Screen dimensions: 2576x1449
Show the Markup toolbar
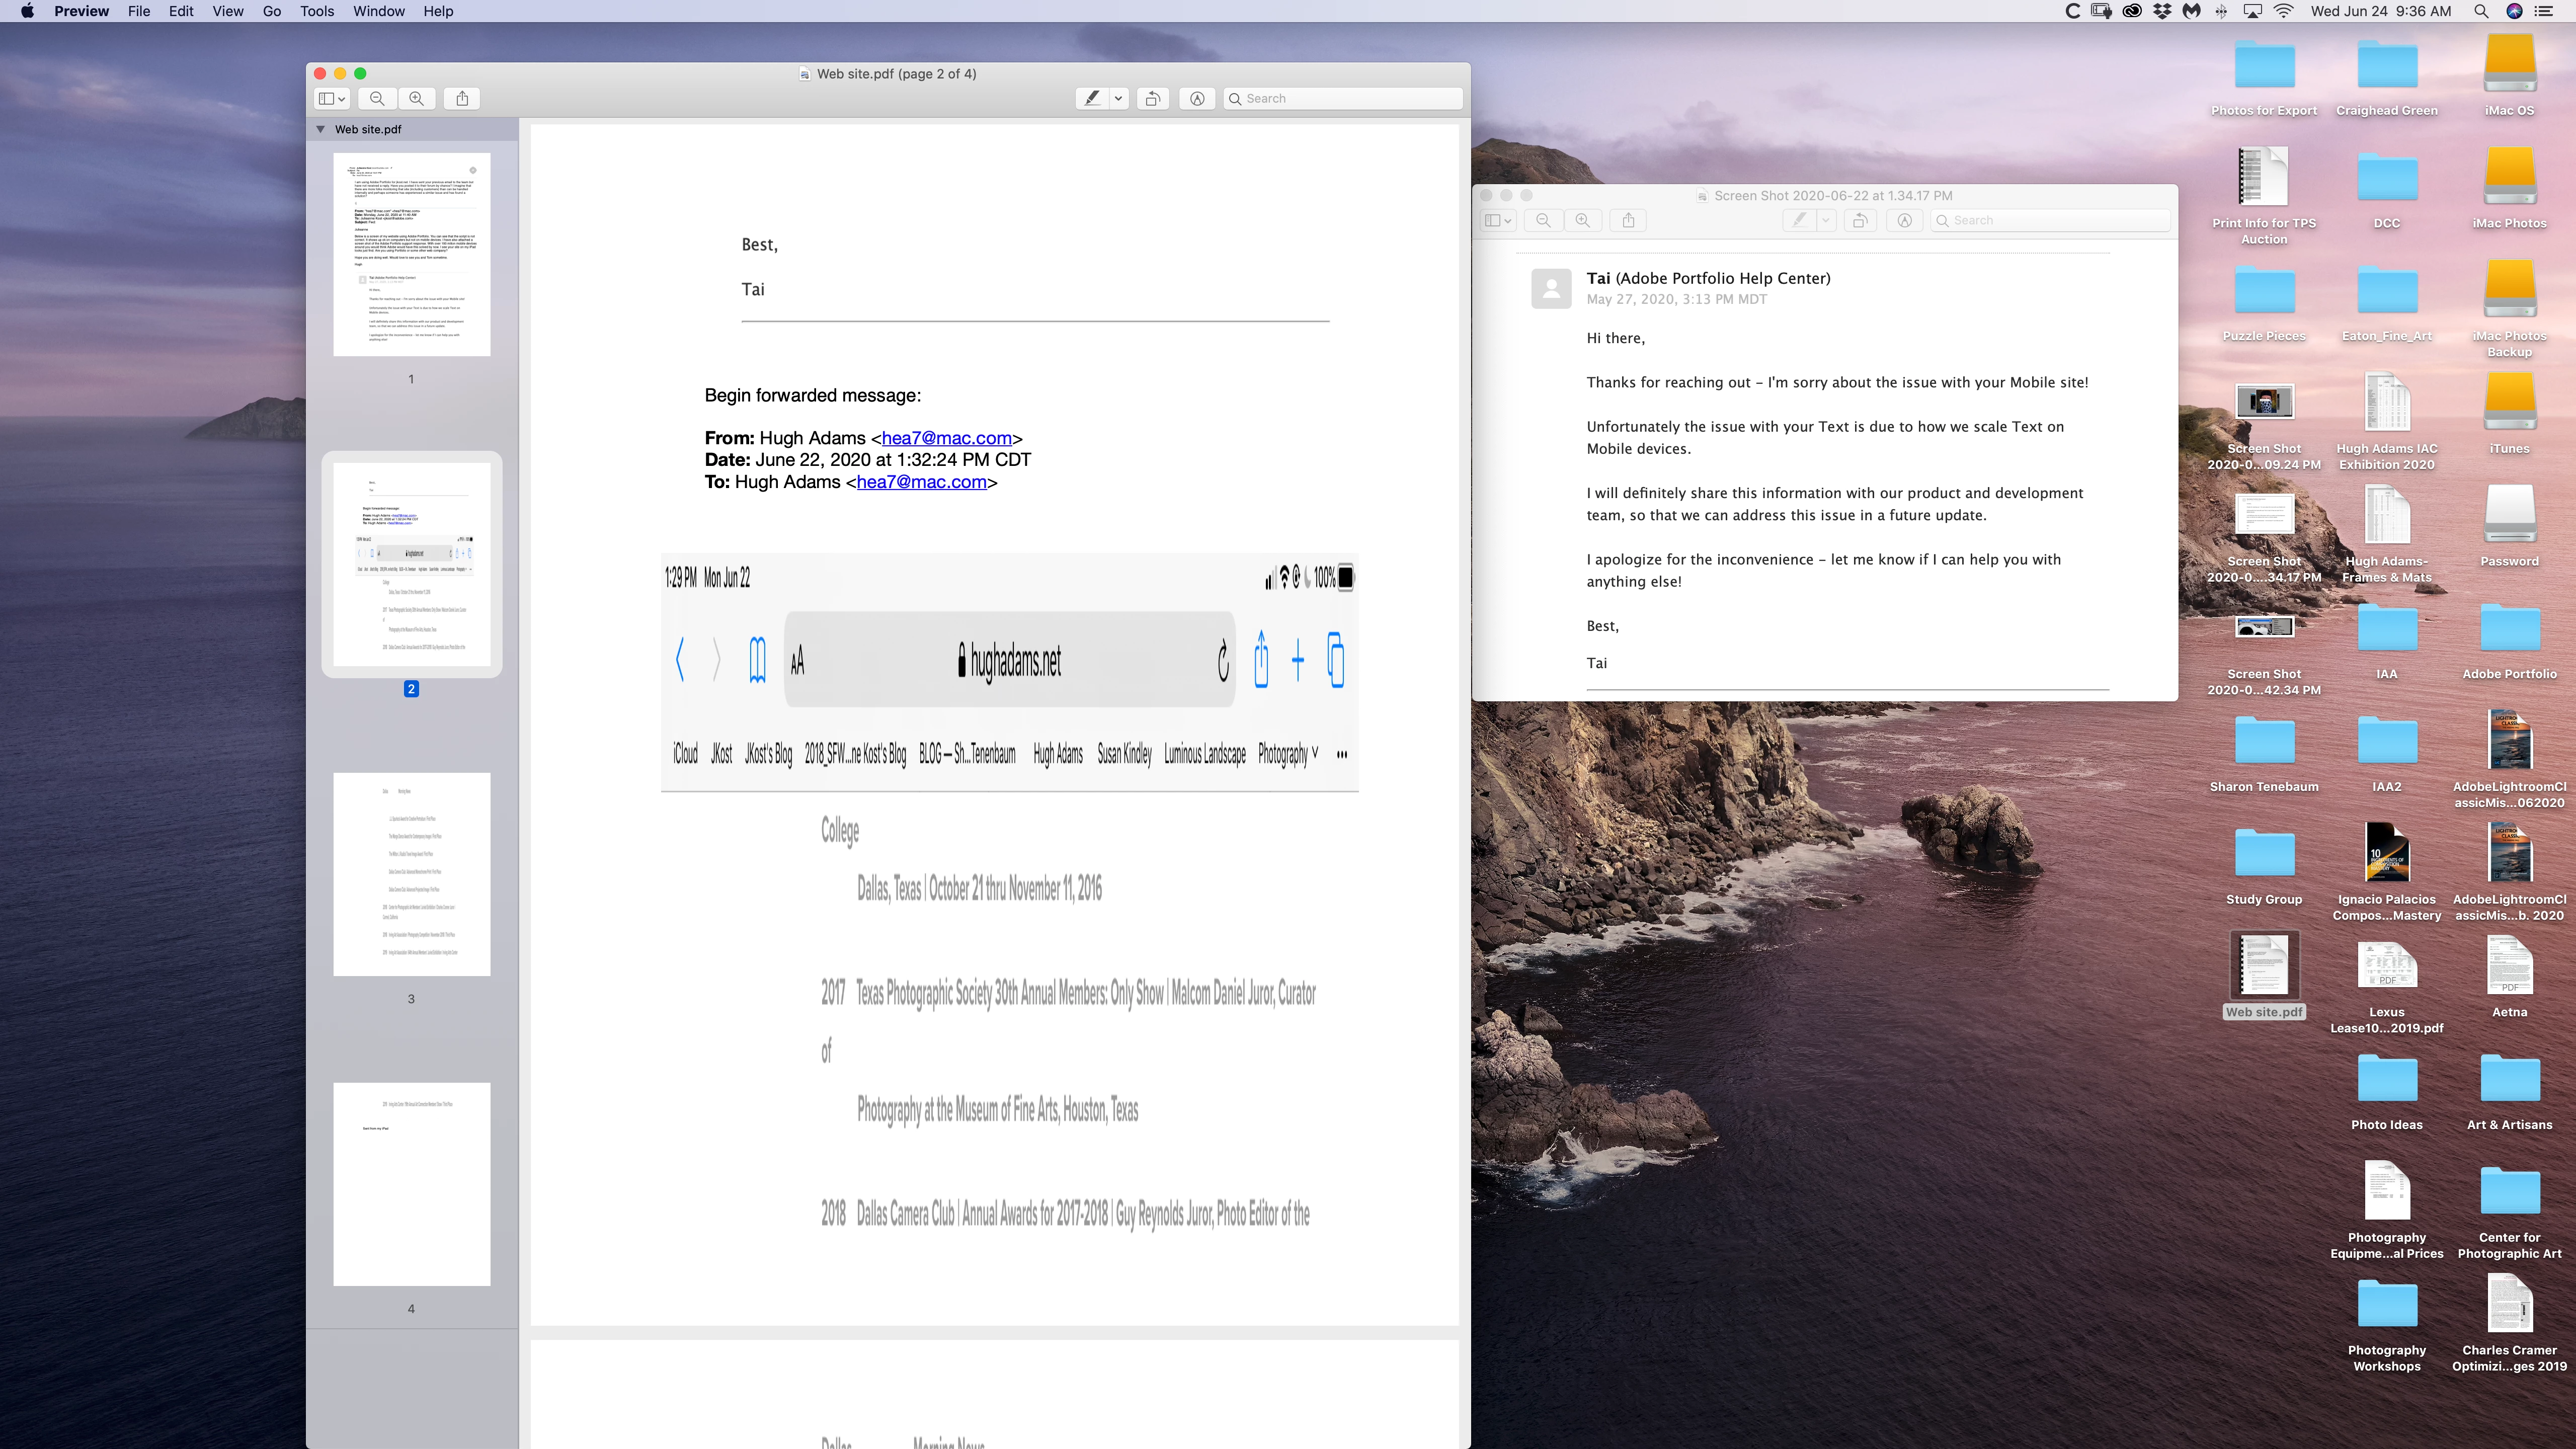(1197, 98)
